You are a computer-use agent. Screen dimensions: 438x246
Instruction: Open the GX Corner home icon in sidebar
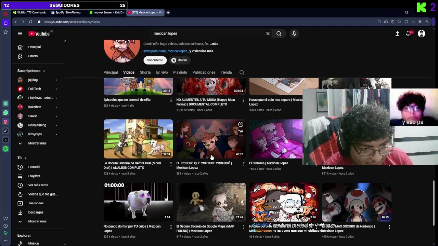point(5,23)
